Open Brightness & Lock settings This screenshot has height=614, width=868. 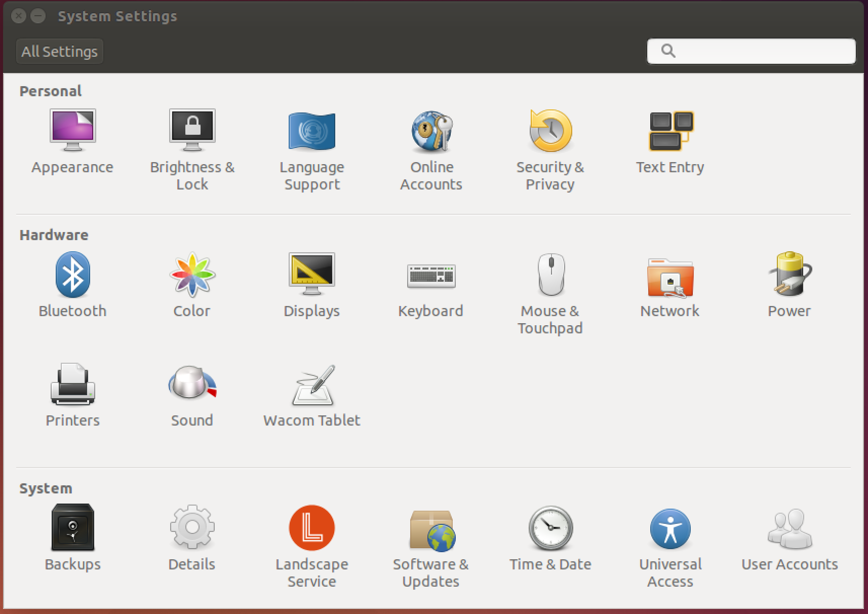click(x=192, y=131)
